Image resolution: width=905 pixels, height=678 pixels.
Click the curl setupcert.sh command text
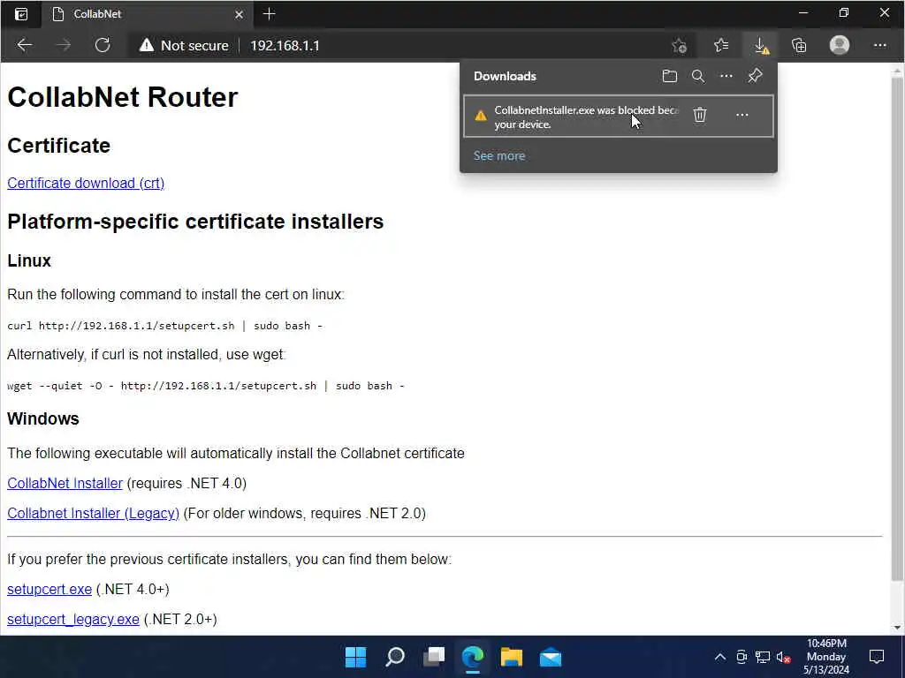[165, 326]
